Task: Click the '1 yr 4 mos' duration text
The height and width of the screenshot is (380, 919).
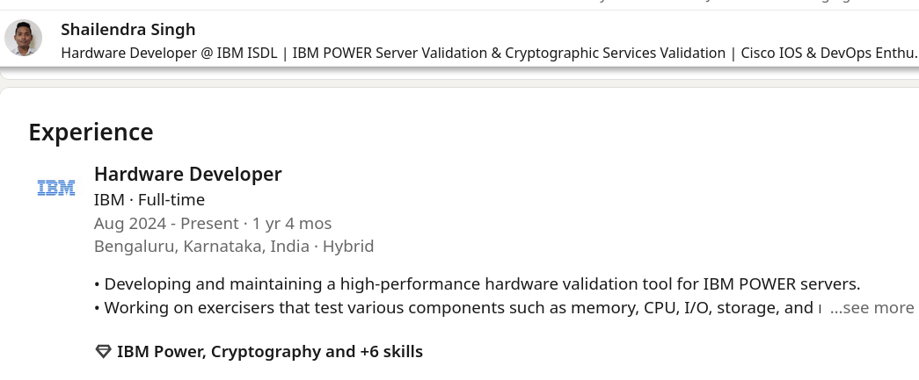Action: [x=292, y=223]
